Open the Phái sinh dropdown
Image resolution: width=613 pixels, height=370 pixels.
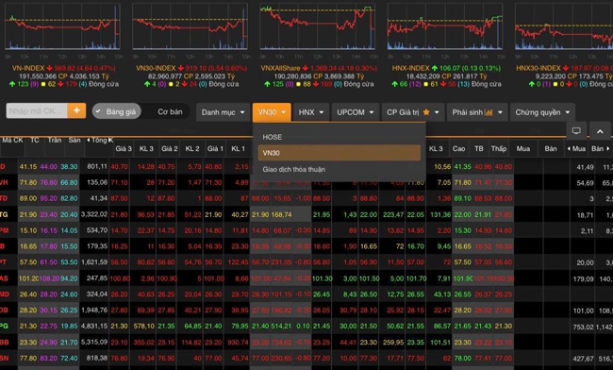coord(477,112)
